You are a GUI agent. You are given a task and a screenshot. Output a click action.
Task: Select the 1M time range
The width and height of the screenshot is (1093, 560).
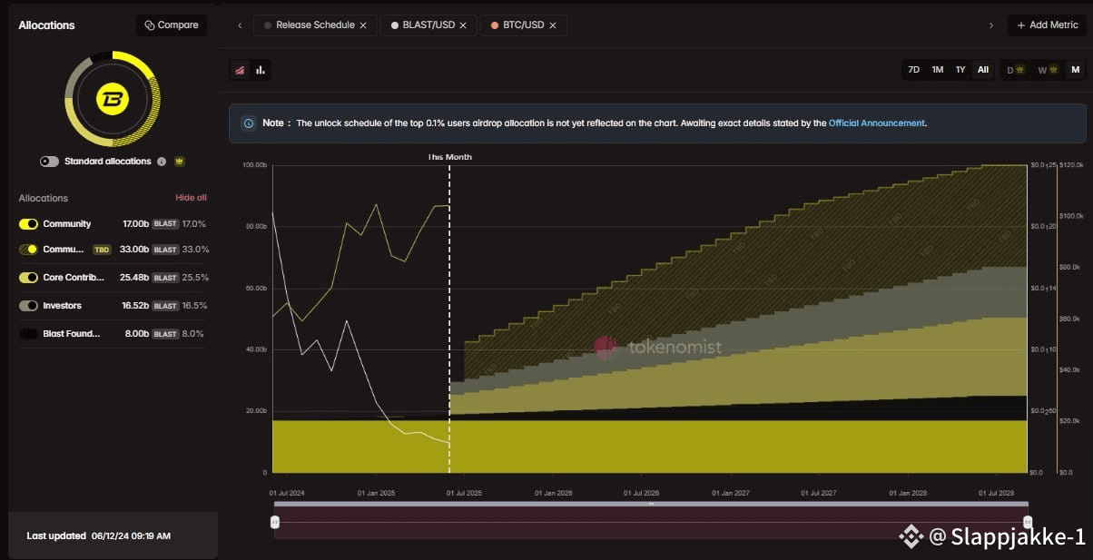tap(938, 70)
